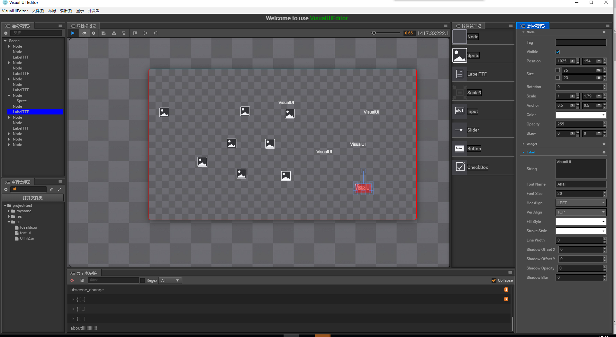Click the contrast half-circle toolbar icon
This screenshot has height=337, width=616.
[94, 33]
